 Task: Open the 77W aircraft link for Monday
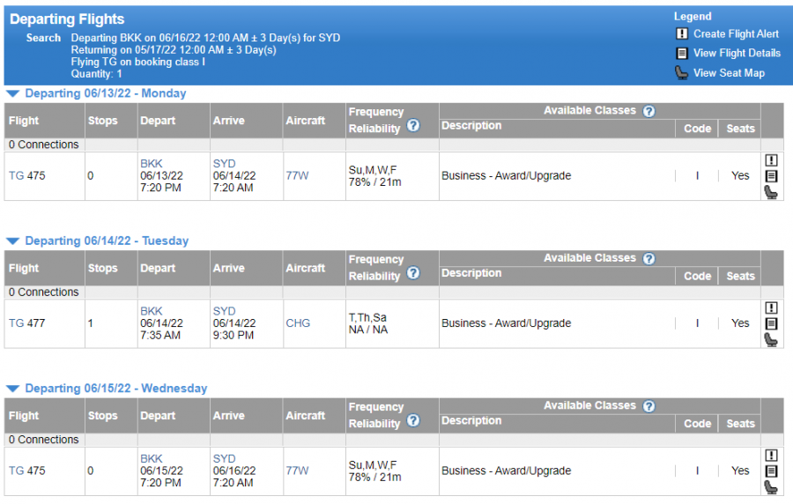coord(297,175)
